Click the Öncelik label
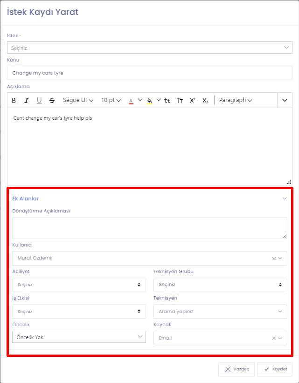299x383 pixels. 21,325
